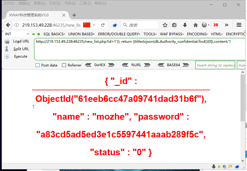
Task: Click the HackBar URL text area
Action: pyautogui.click(x=140, y=49)
